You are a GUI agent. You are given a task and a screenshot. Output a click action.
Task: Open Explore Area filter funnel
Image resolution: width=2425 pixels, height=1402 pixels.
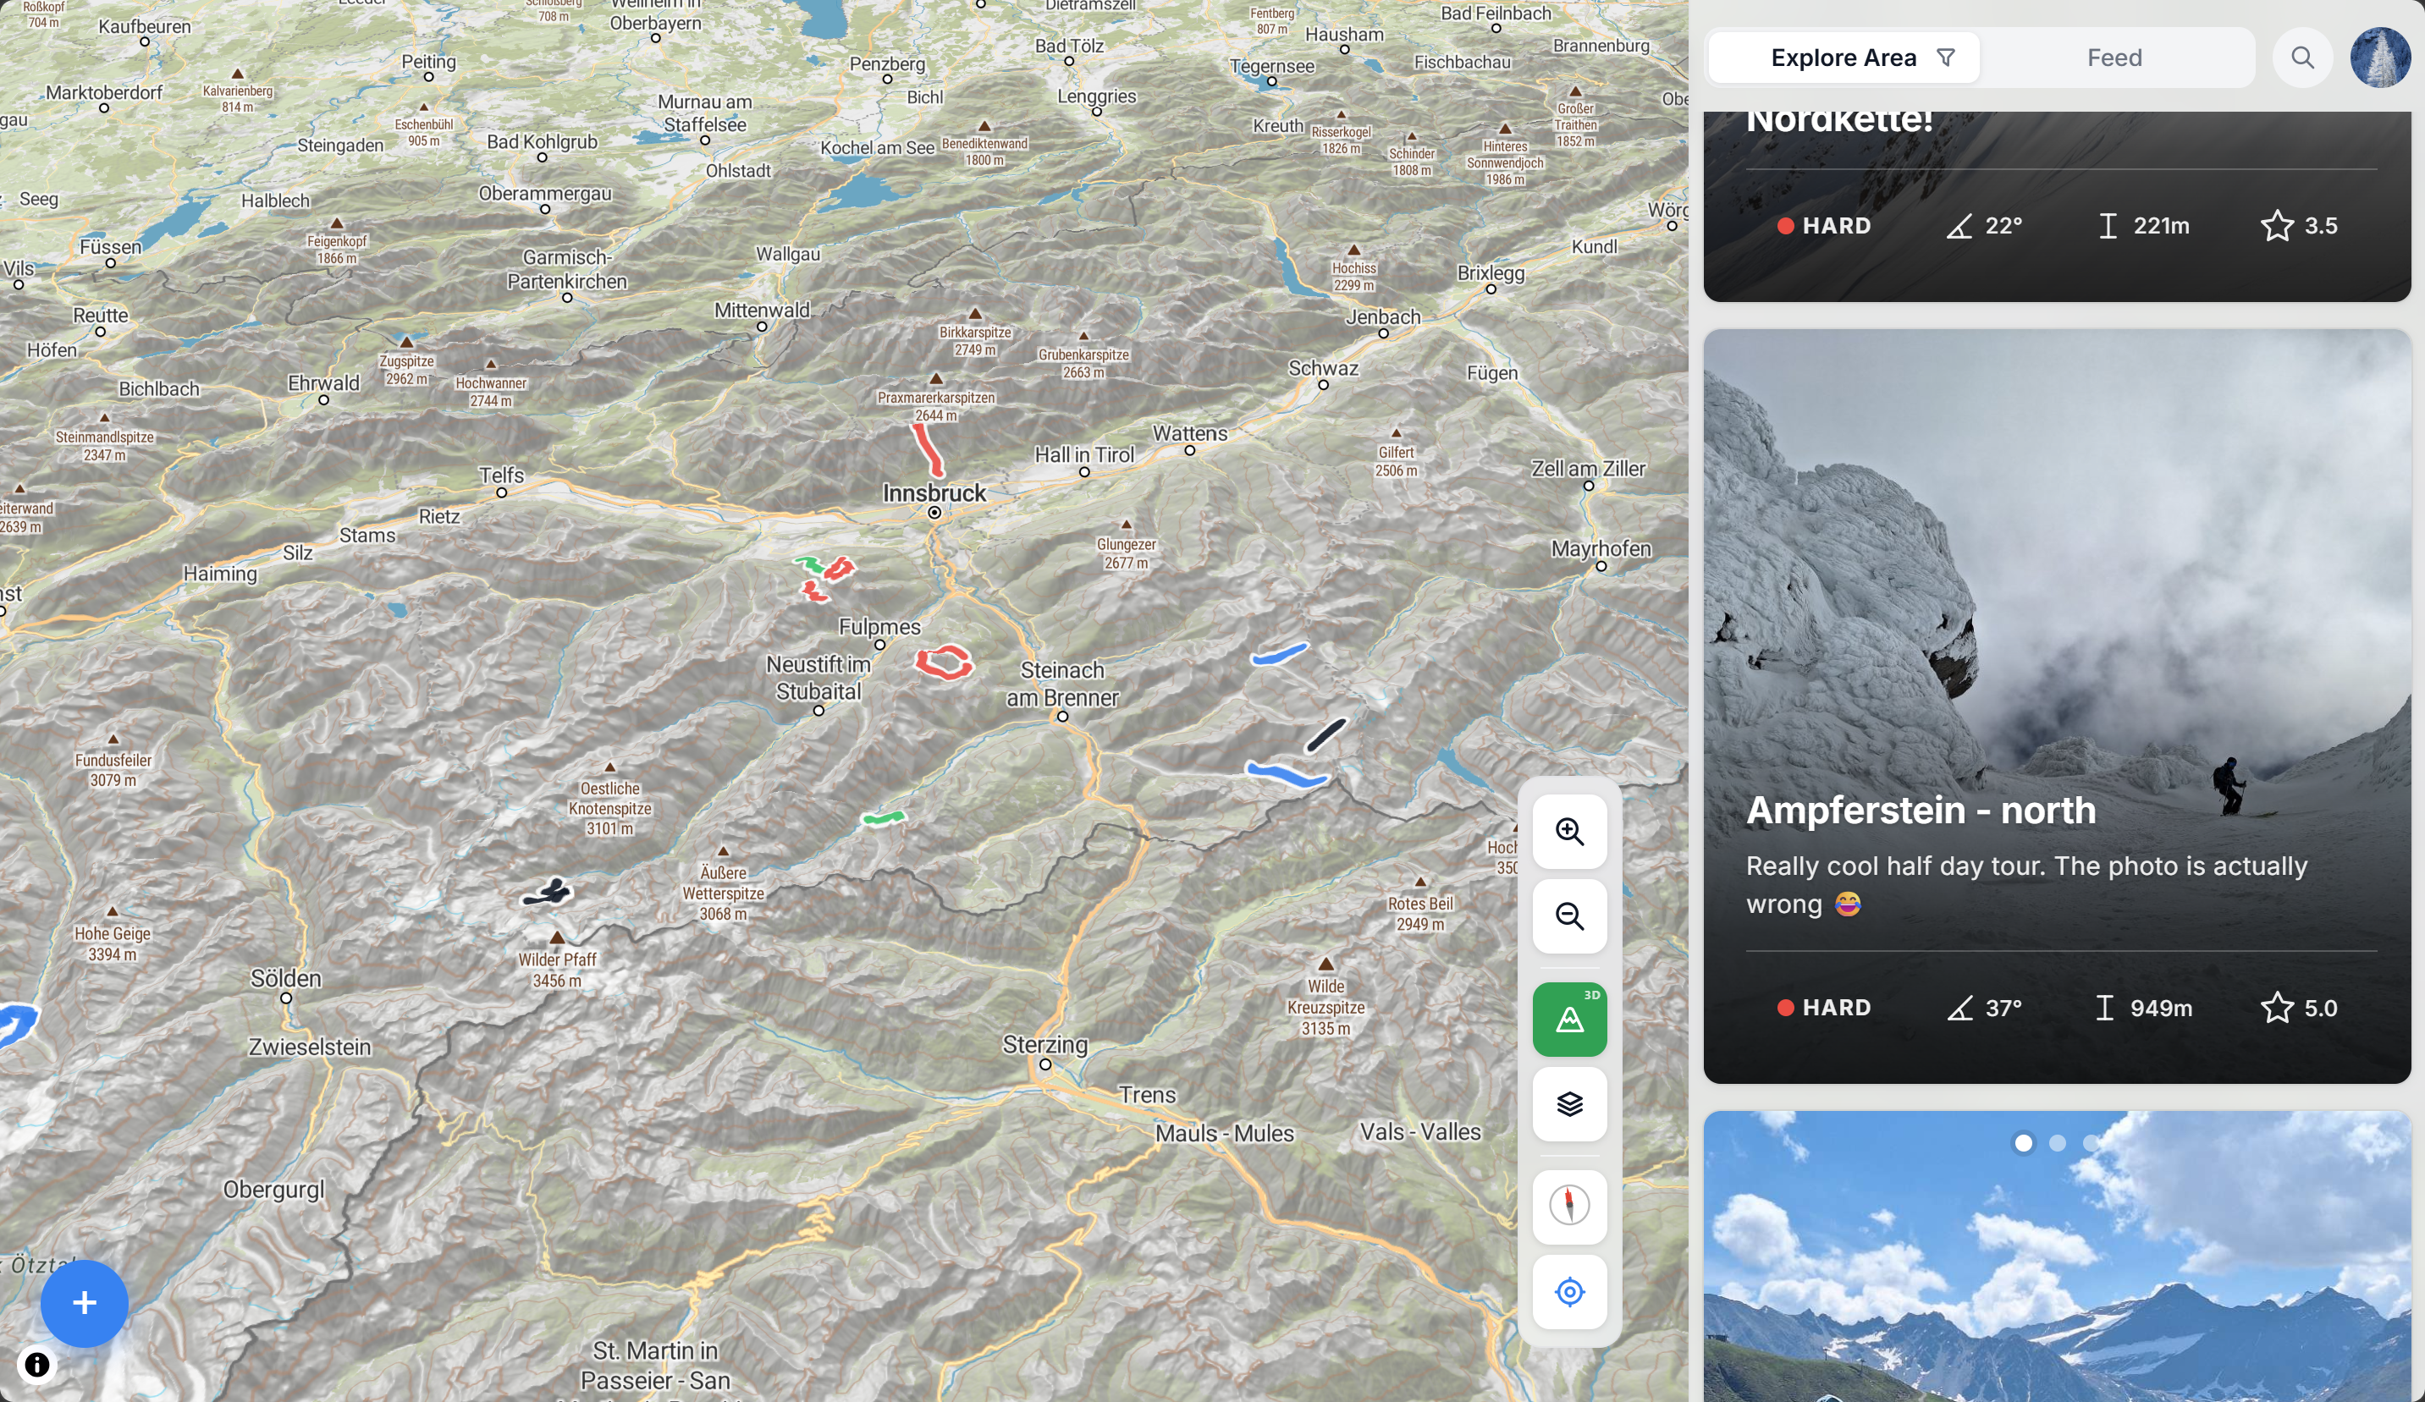click(x=1945, y=58)
